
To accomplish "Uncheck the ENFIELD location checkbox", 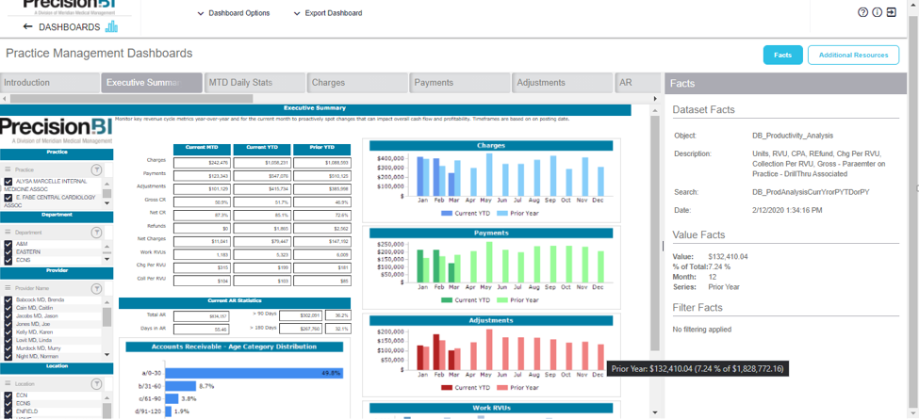I will 8,411.
